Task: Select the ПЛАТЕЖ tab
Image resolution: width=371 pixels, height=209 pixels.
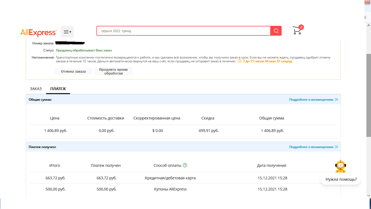Action: click(58, 89)
